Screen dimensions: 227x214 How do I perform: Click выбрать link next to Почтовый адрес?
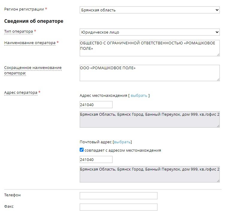122,142
